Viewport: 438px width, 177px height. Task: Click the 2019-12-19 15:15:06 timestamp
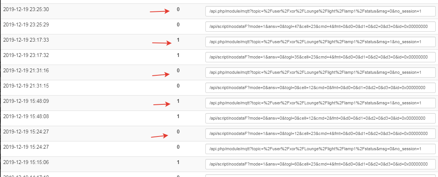26,162
